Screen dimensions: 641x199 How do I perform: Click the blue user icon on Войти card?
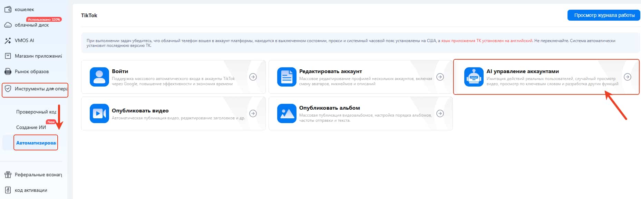(99, 77)
